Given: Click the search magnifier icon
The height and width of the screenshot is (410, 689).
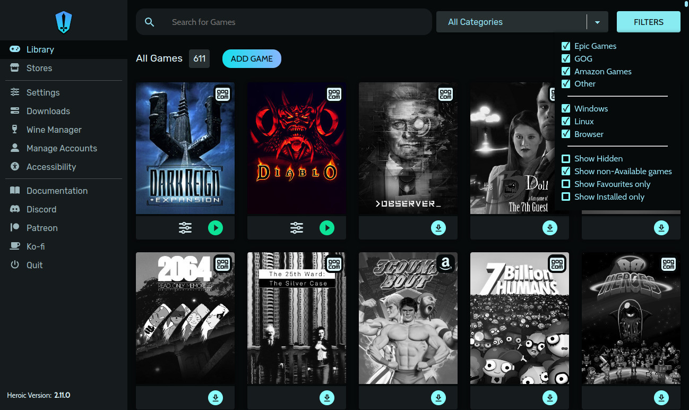Looking at the screenshot, I should point(150,22).
